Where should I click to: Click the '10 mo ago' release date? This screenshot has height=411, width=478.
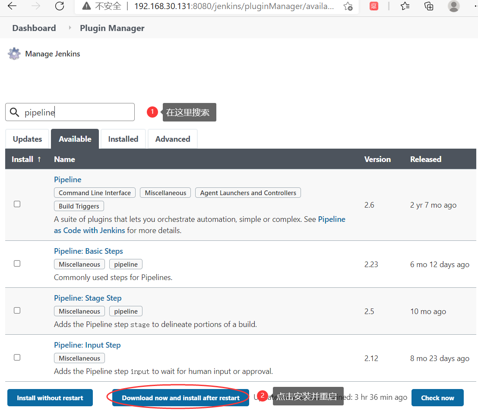pos(428,311)
